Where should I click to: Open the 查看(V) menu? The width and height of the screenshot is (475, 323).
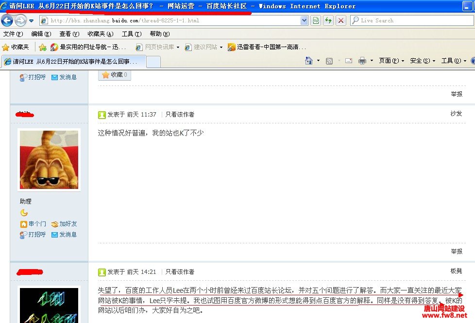68,34
